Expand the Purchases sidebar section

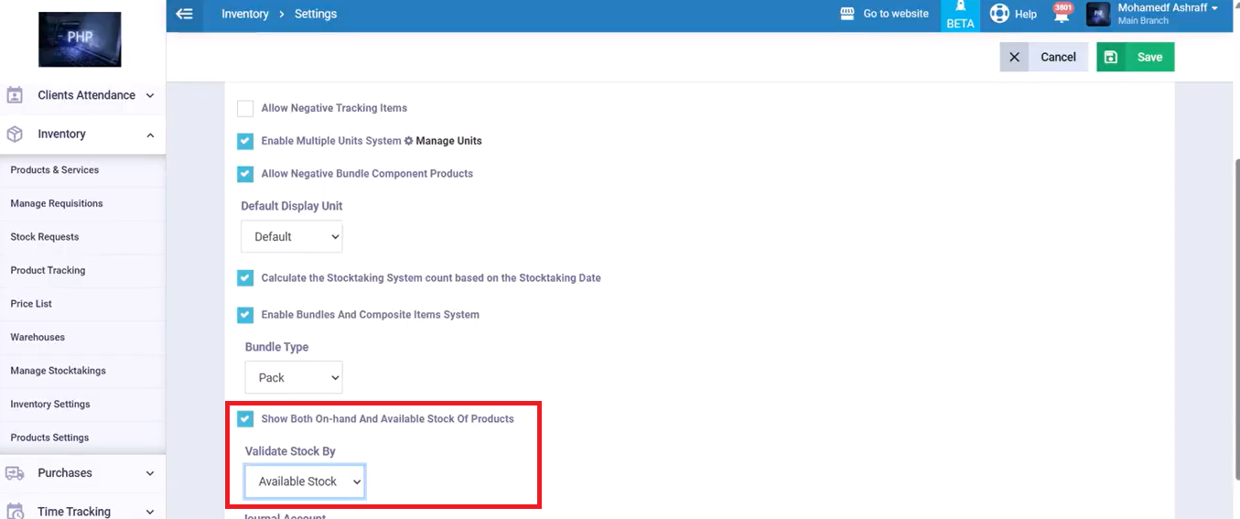(x=82, y=473)
